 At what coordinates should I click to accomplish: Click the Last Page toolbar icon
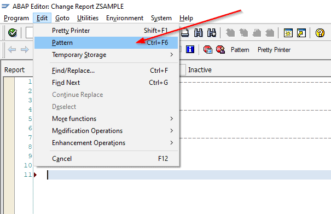[x=270, y=33]
